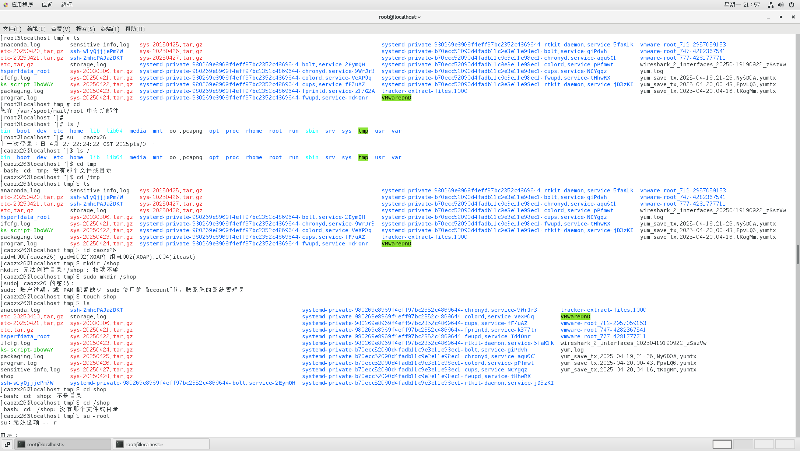
Task: Click the terminal vertical scrollbar thumb
Action: [x=797, y=254]
